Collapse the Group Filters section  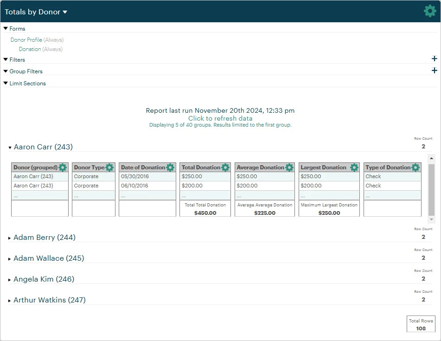tap(6, 71)
